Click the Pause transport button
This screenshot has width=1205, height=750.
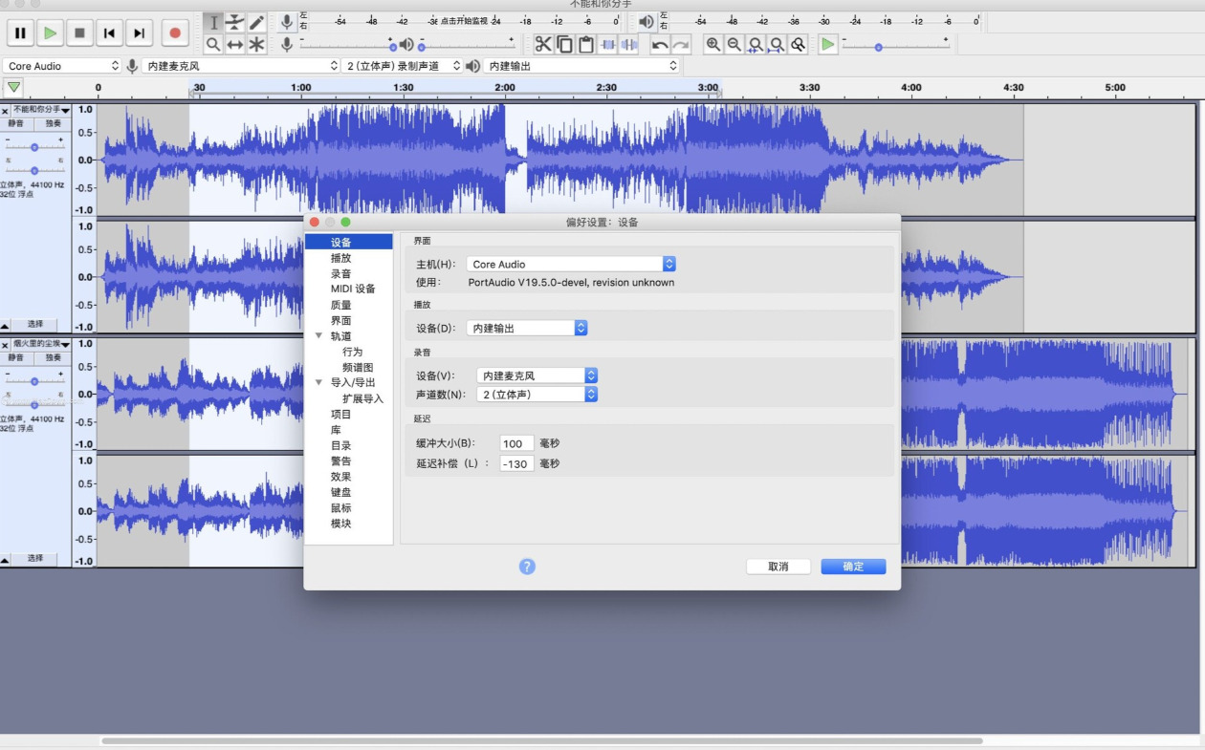[20, 33]
